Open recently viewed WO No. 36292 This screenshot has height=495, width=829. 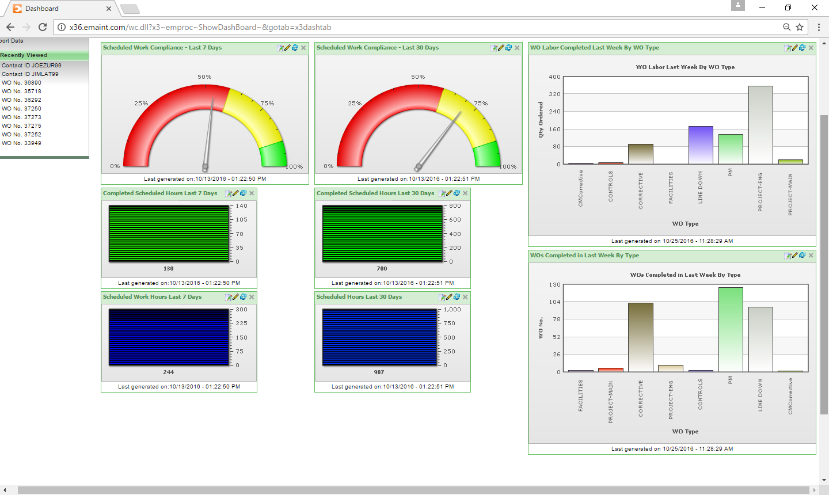(21, 100)
